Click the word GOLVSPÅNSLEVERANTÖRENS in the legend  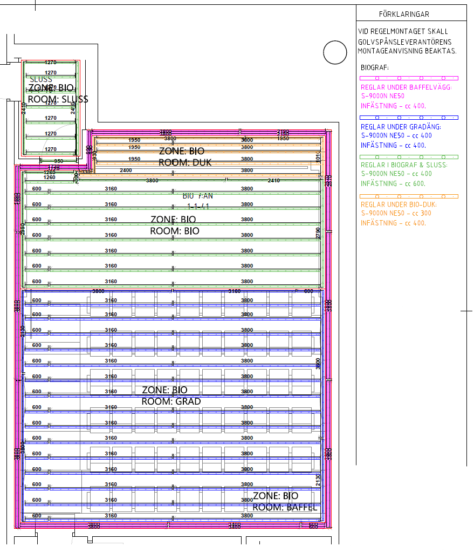coord(404,42)
